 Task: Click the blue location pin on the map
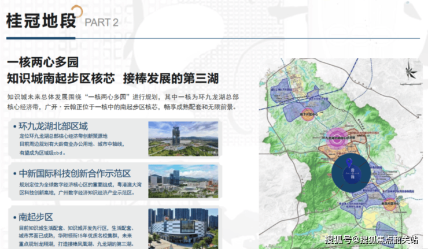(349, 163)
